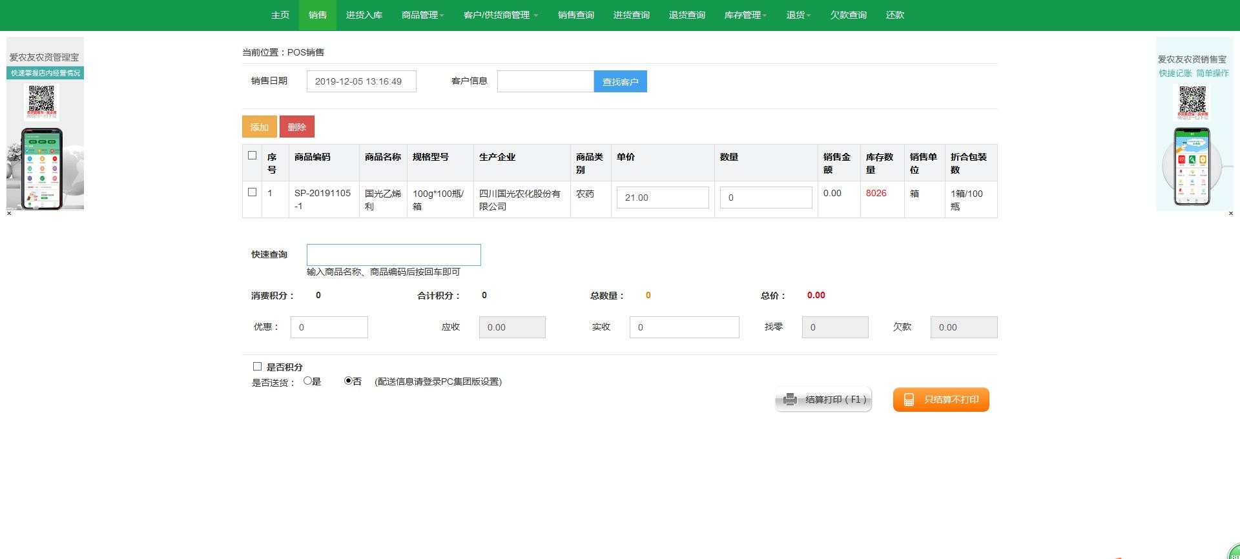Click the red 总价 value 0.00

pos(816,295)
